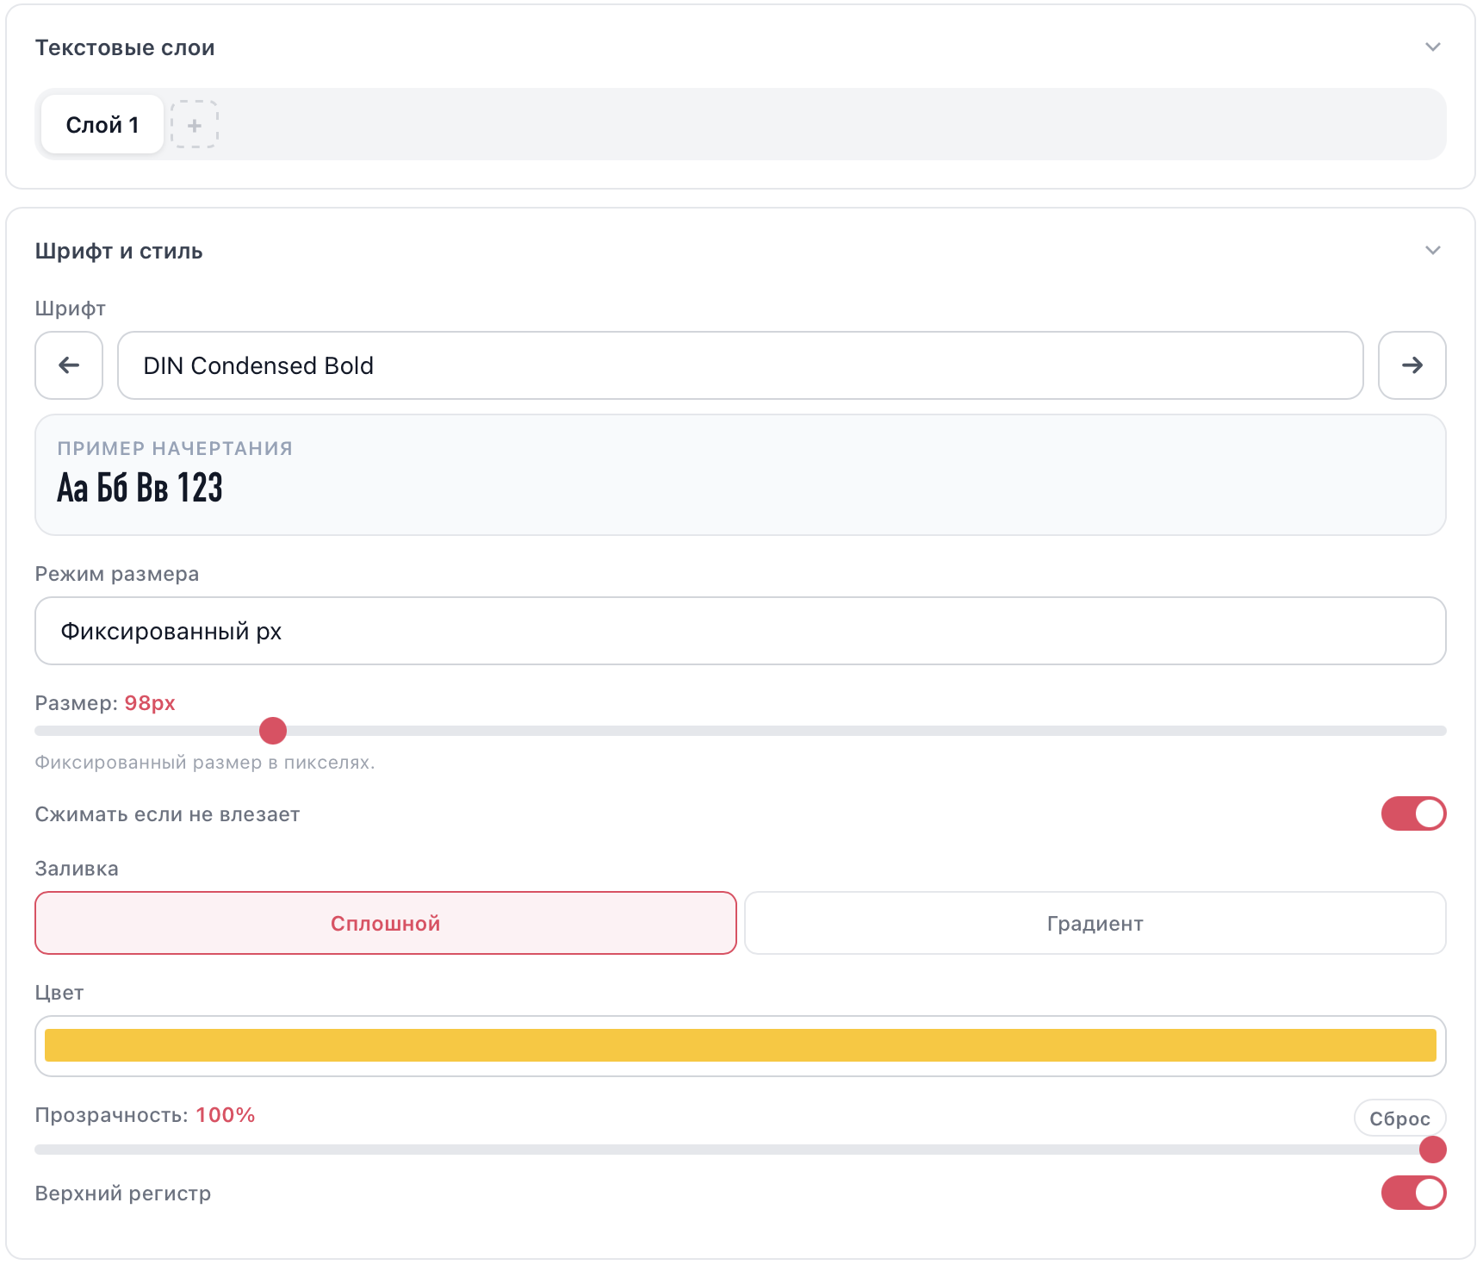Image resolution: width=1483 pixels, height=1265 pixels.
Task: Add a new text layer with plus icon
Action: 194,125
